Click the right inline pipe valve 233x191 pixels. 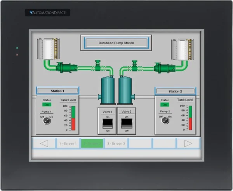(135, 66)
